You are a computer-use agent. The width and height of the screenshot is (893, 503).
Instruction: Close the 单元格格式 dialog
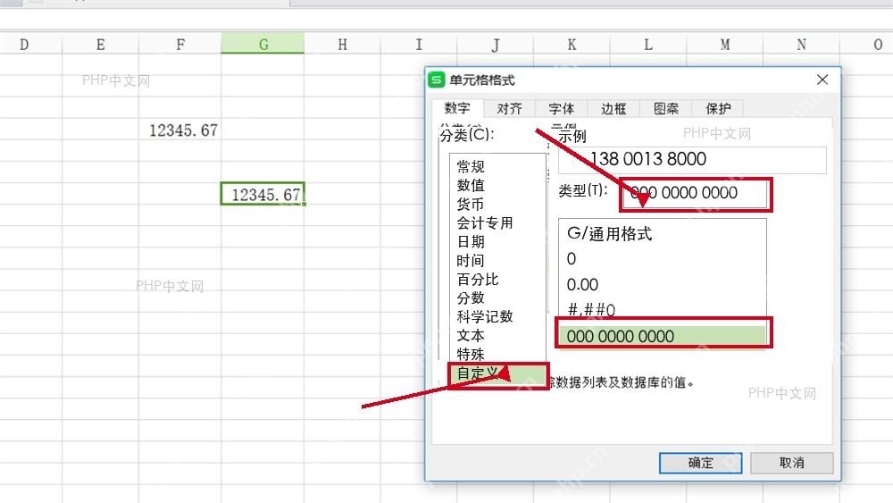pyautogui.click(x=822, y=80)
